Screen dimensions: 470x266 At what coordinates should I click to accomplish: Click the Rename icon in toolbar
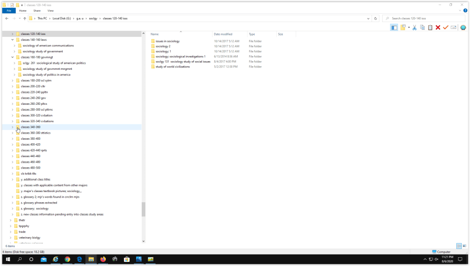coord(453,28)
